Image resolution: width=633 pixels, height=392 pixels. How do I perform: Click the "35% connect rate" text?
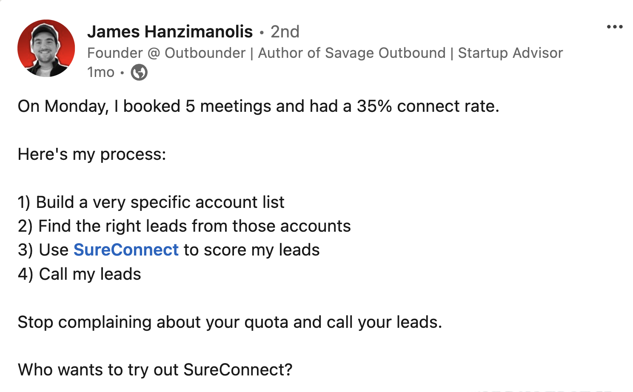427,106
